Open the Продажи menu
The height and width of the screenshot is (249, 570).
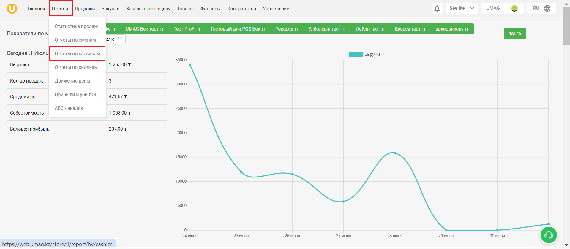pos(85,9)
